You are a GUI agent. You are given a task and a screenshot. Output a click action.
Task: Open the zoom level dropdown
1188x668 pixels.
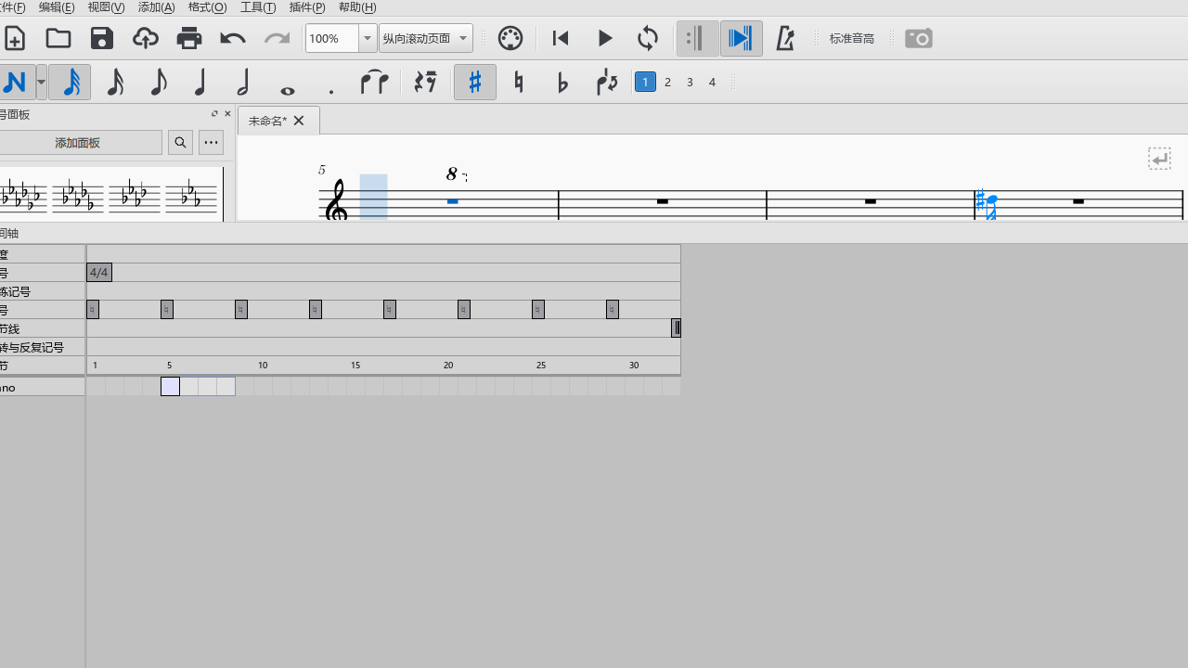tap(367, 38)
